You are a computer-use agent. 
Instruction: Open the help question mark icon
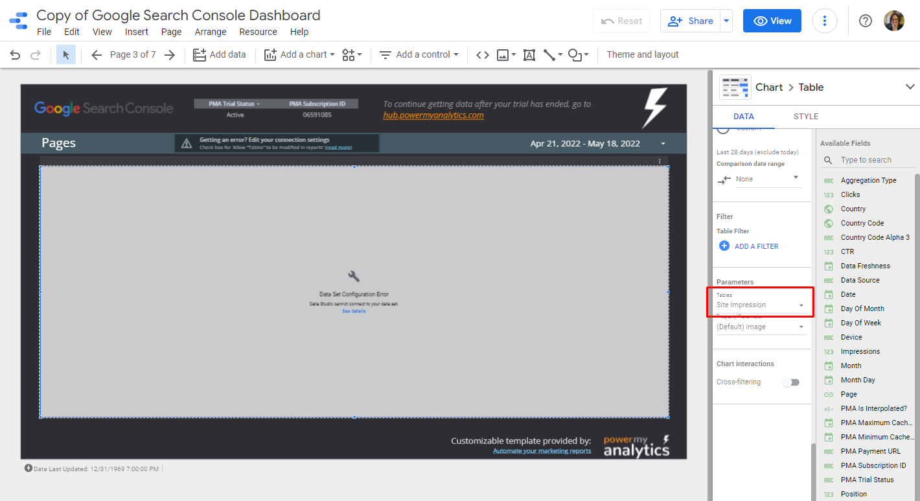point(865,21)
